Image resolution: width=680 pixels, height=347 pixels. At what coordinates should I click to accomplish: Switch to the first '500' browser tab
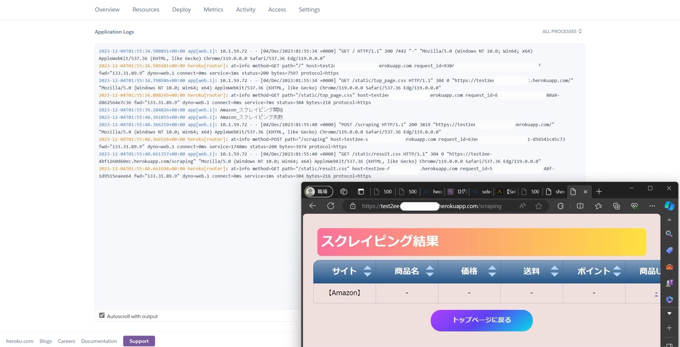pos(383,192)
